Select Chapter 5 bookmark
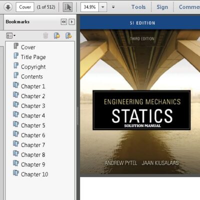Screen dimensions: 200x200 pos(33,125)
